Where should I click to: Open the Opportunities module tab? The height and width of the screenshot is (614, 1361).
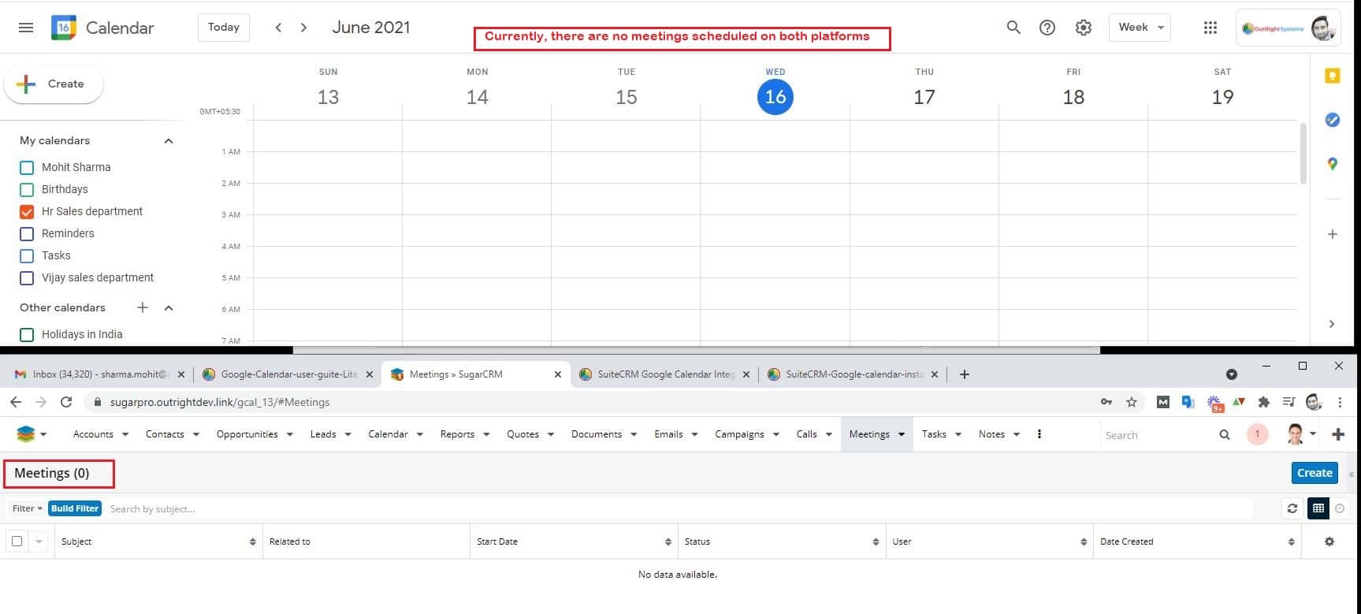click(247, 434)
